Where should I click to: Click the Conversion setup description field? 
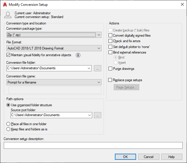[x=93, y=145]
